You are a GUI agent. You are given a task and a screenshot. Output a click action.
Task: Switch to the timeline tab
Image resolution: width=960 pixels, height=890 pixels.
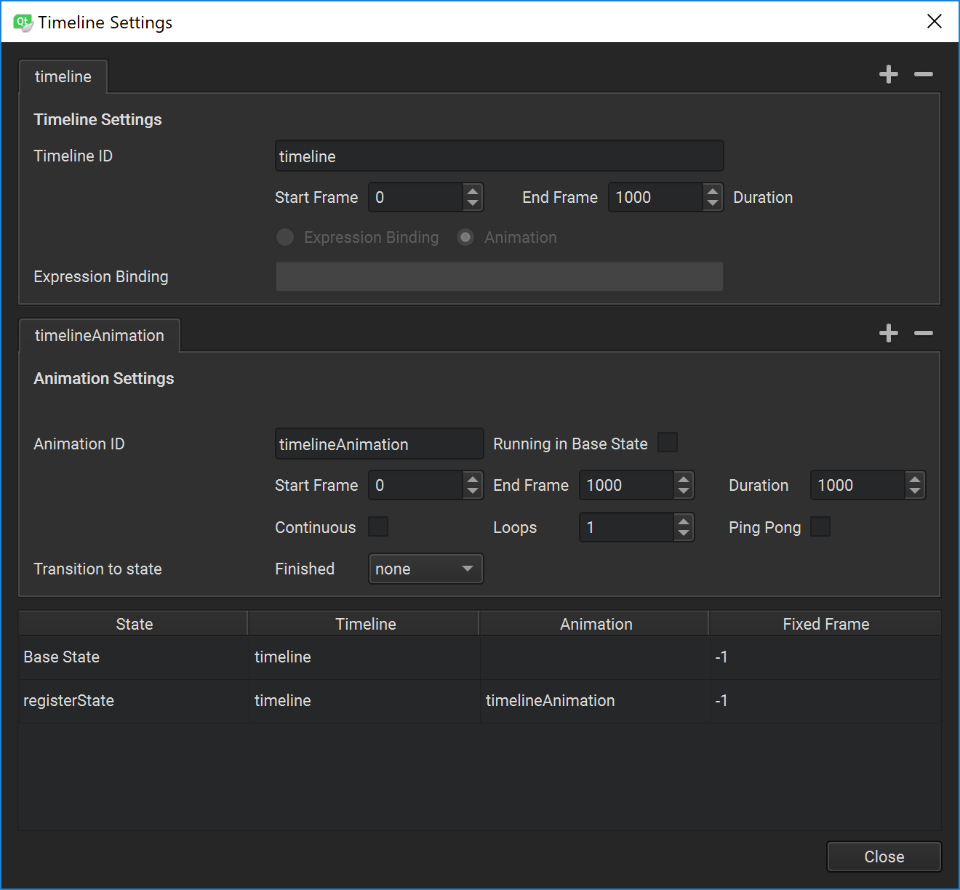click(63, 76)
